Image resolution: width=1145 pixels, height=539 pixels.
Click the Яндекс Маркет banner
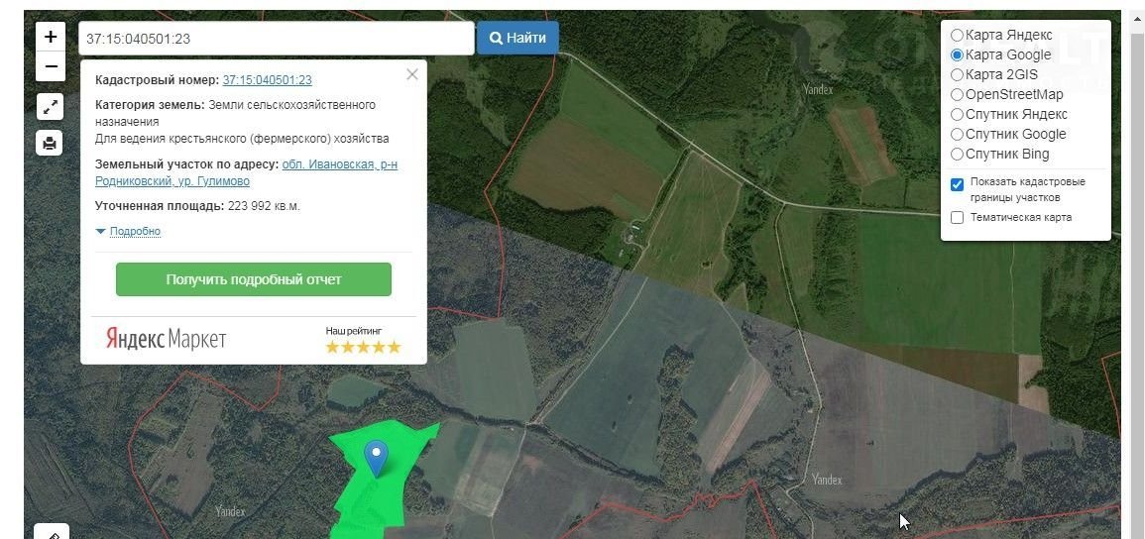(167, 339)
